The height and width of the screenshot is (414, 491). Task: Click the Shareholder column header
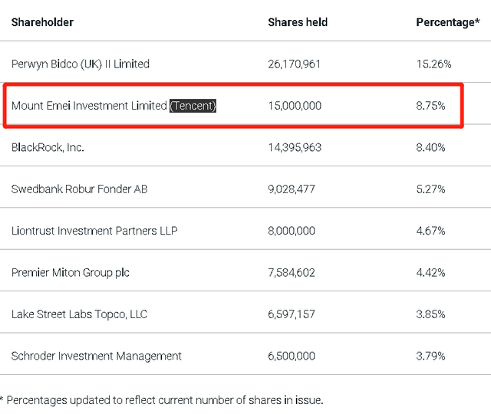coord(42,22)
